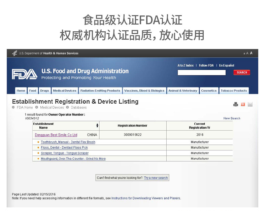Click Page Last Updated 02/15/2016 text
Screen dimensions: 266x211
click(x=34, y=194)
